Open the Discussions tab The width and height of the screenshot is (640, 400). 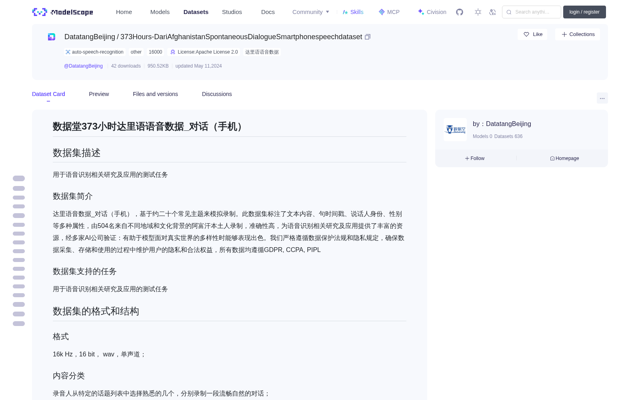217,94
